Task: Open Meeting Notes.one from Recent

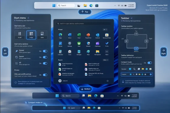Action: [92, 69]
